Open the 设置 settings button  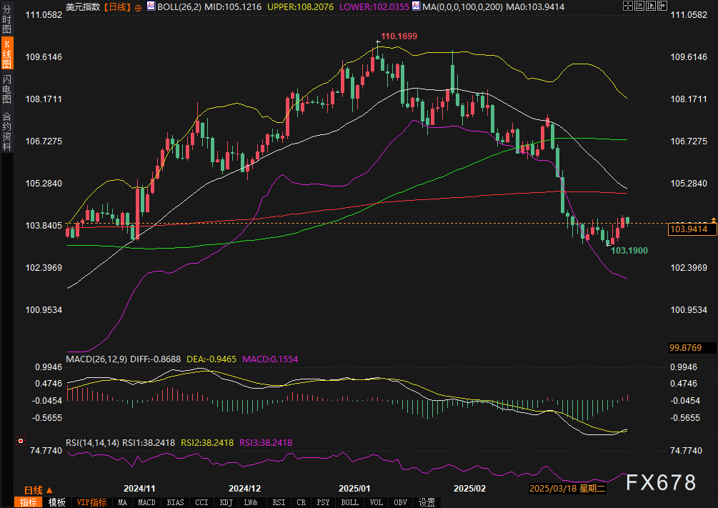[x=427, y=502]
